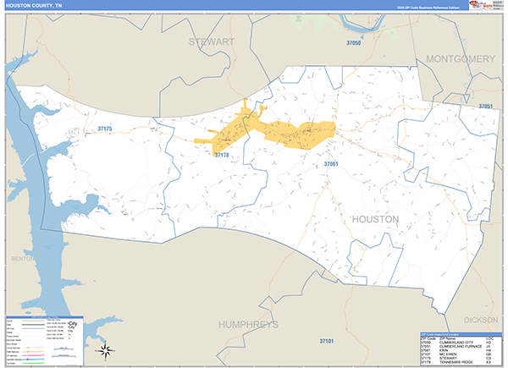
Task: Click the 37051 ZIP label on the map
Action: pos(486,106)
